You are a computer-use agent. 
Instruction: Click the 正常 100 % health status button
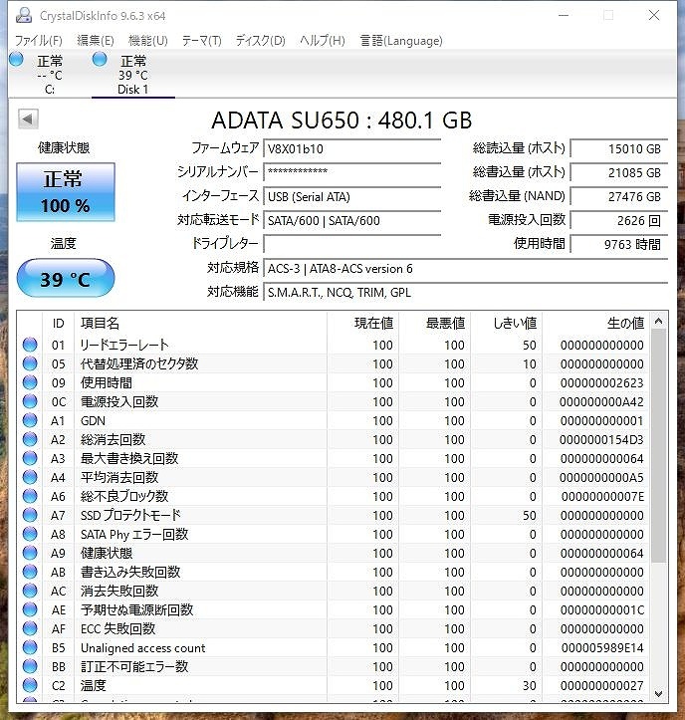pyautogui.click(x=66, y=192)
